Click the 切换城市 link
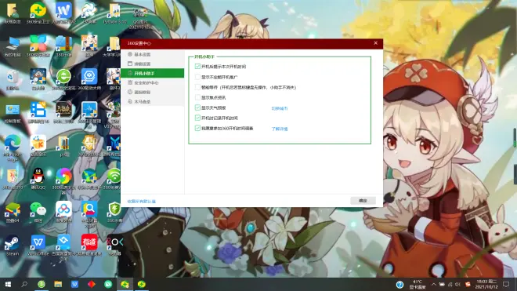 [280, 108]
